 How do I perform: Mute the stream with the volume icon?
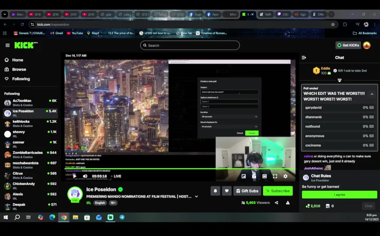pyautogui.click(x=85, y=176)
